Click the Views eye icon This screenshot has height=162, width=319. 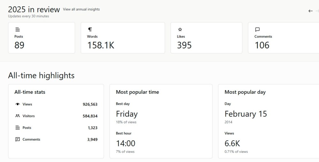tap(18, 104)
